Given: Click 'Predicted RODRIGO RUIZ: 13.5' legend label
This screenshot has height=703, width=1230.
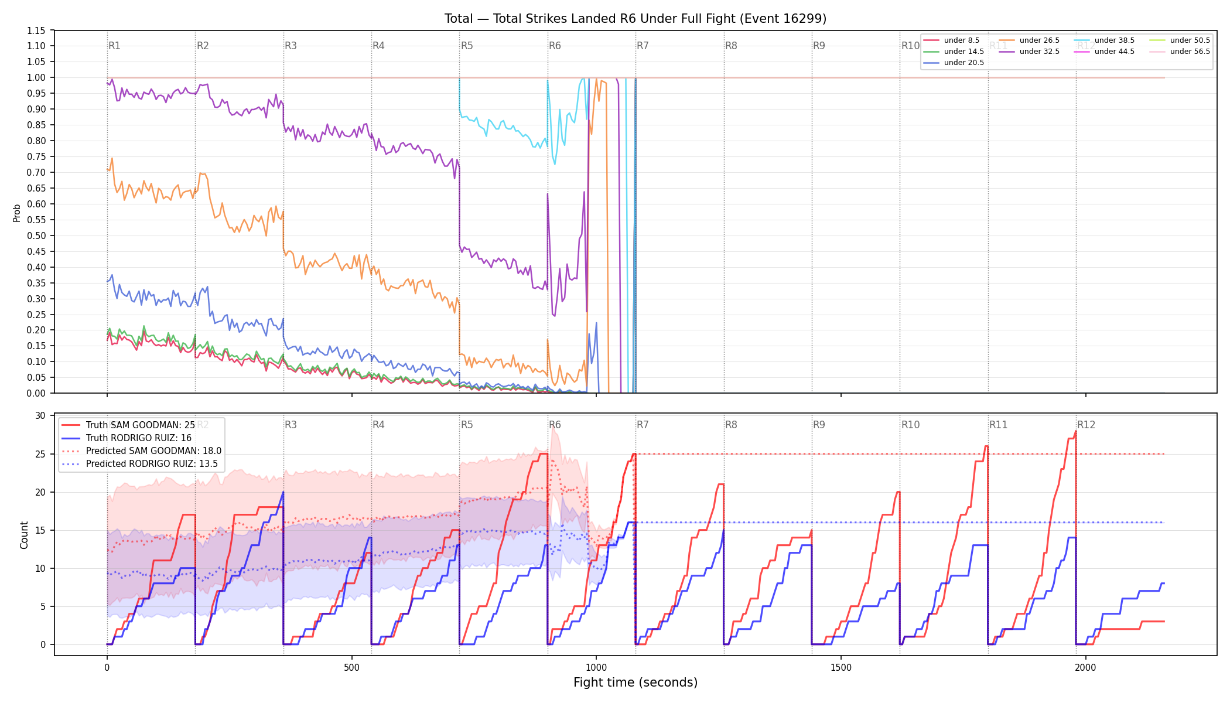Looking at the screenshot, I should [152, 464].
